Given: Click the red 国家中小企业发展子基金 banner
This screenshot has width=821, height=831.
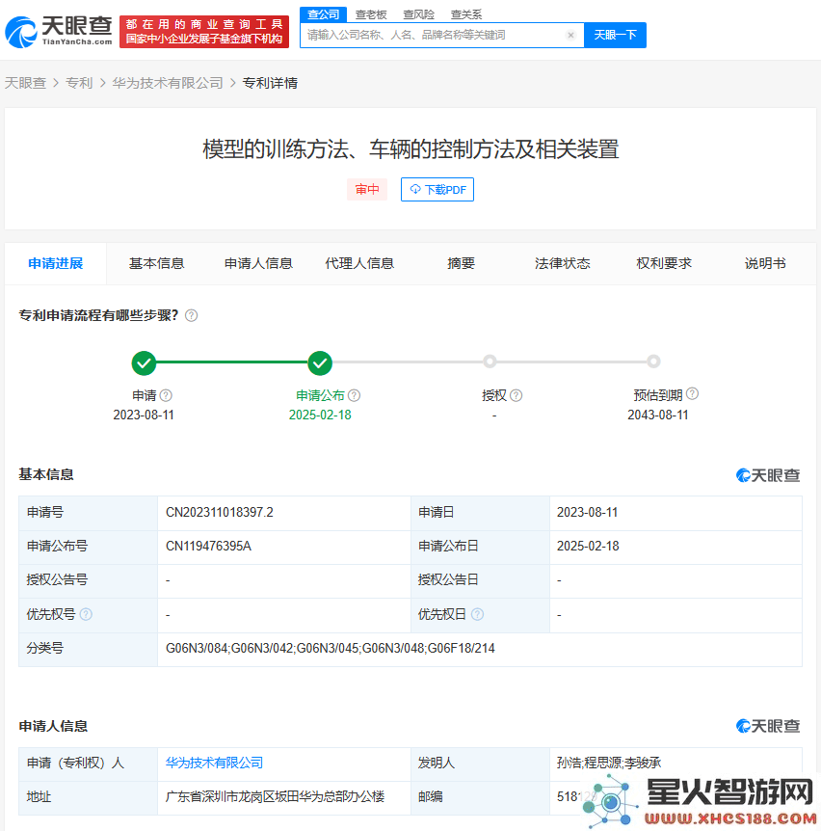Looking at the screenshot, I should [204, 32].
